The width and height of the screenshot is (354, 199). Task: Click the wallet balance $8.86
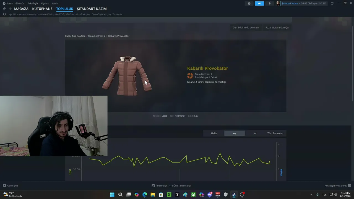314,4
